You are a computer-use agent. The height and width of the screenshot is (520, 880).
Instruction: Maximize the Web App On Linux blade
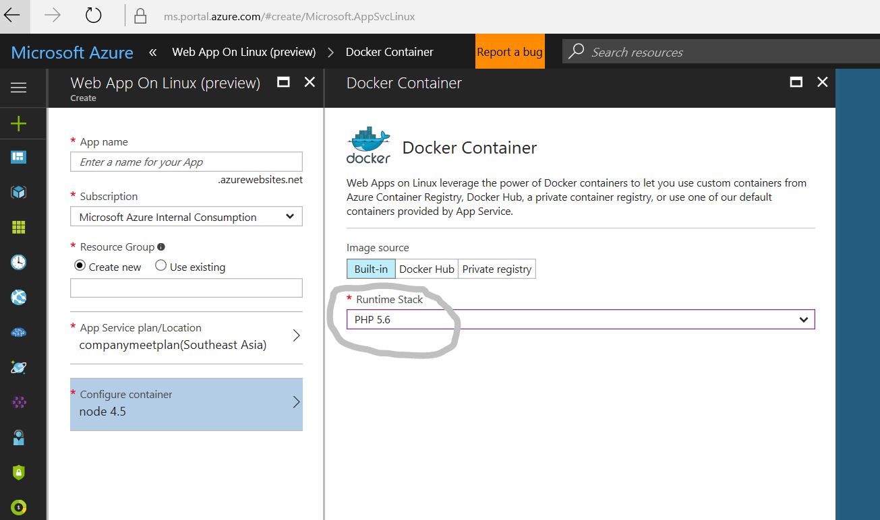(284, 82)
